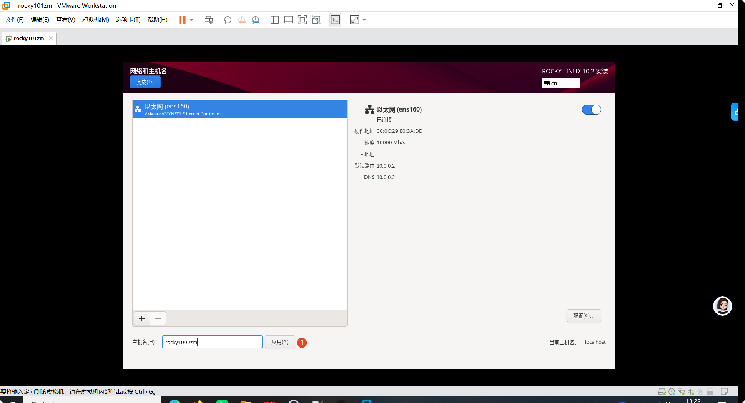Click the stretch guest display icon
This screenshot has width=745, height=403.
[x=354, y=20]
